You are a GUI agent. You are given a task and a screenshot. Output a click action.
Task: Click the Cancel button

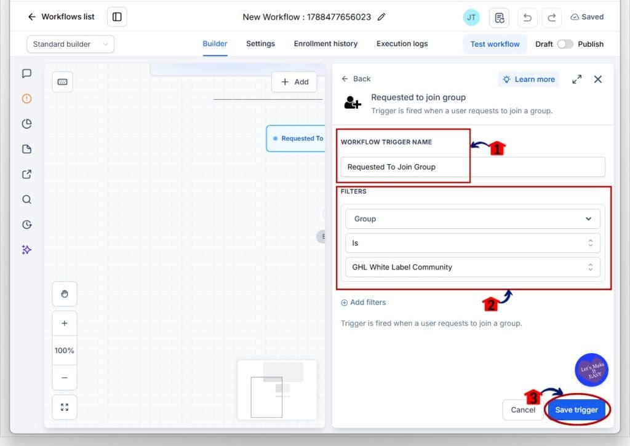pos(523,410)
